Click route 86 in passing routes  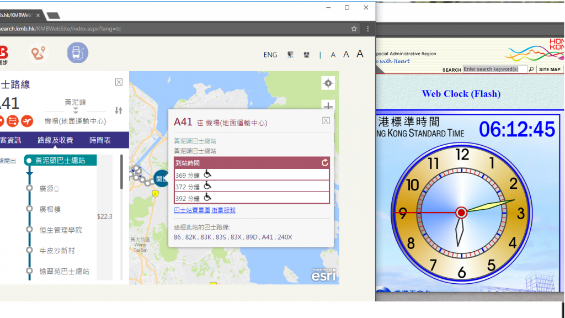(x=177, y=237)
